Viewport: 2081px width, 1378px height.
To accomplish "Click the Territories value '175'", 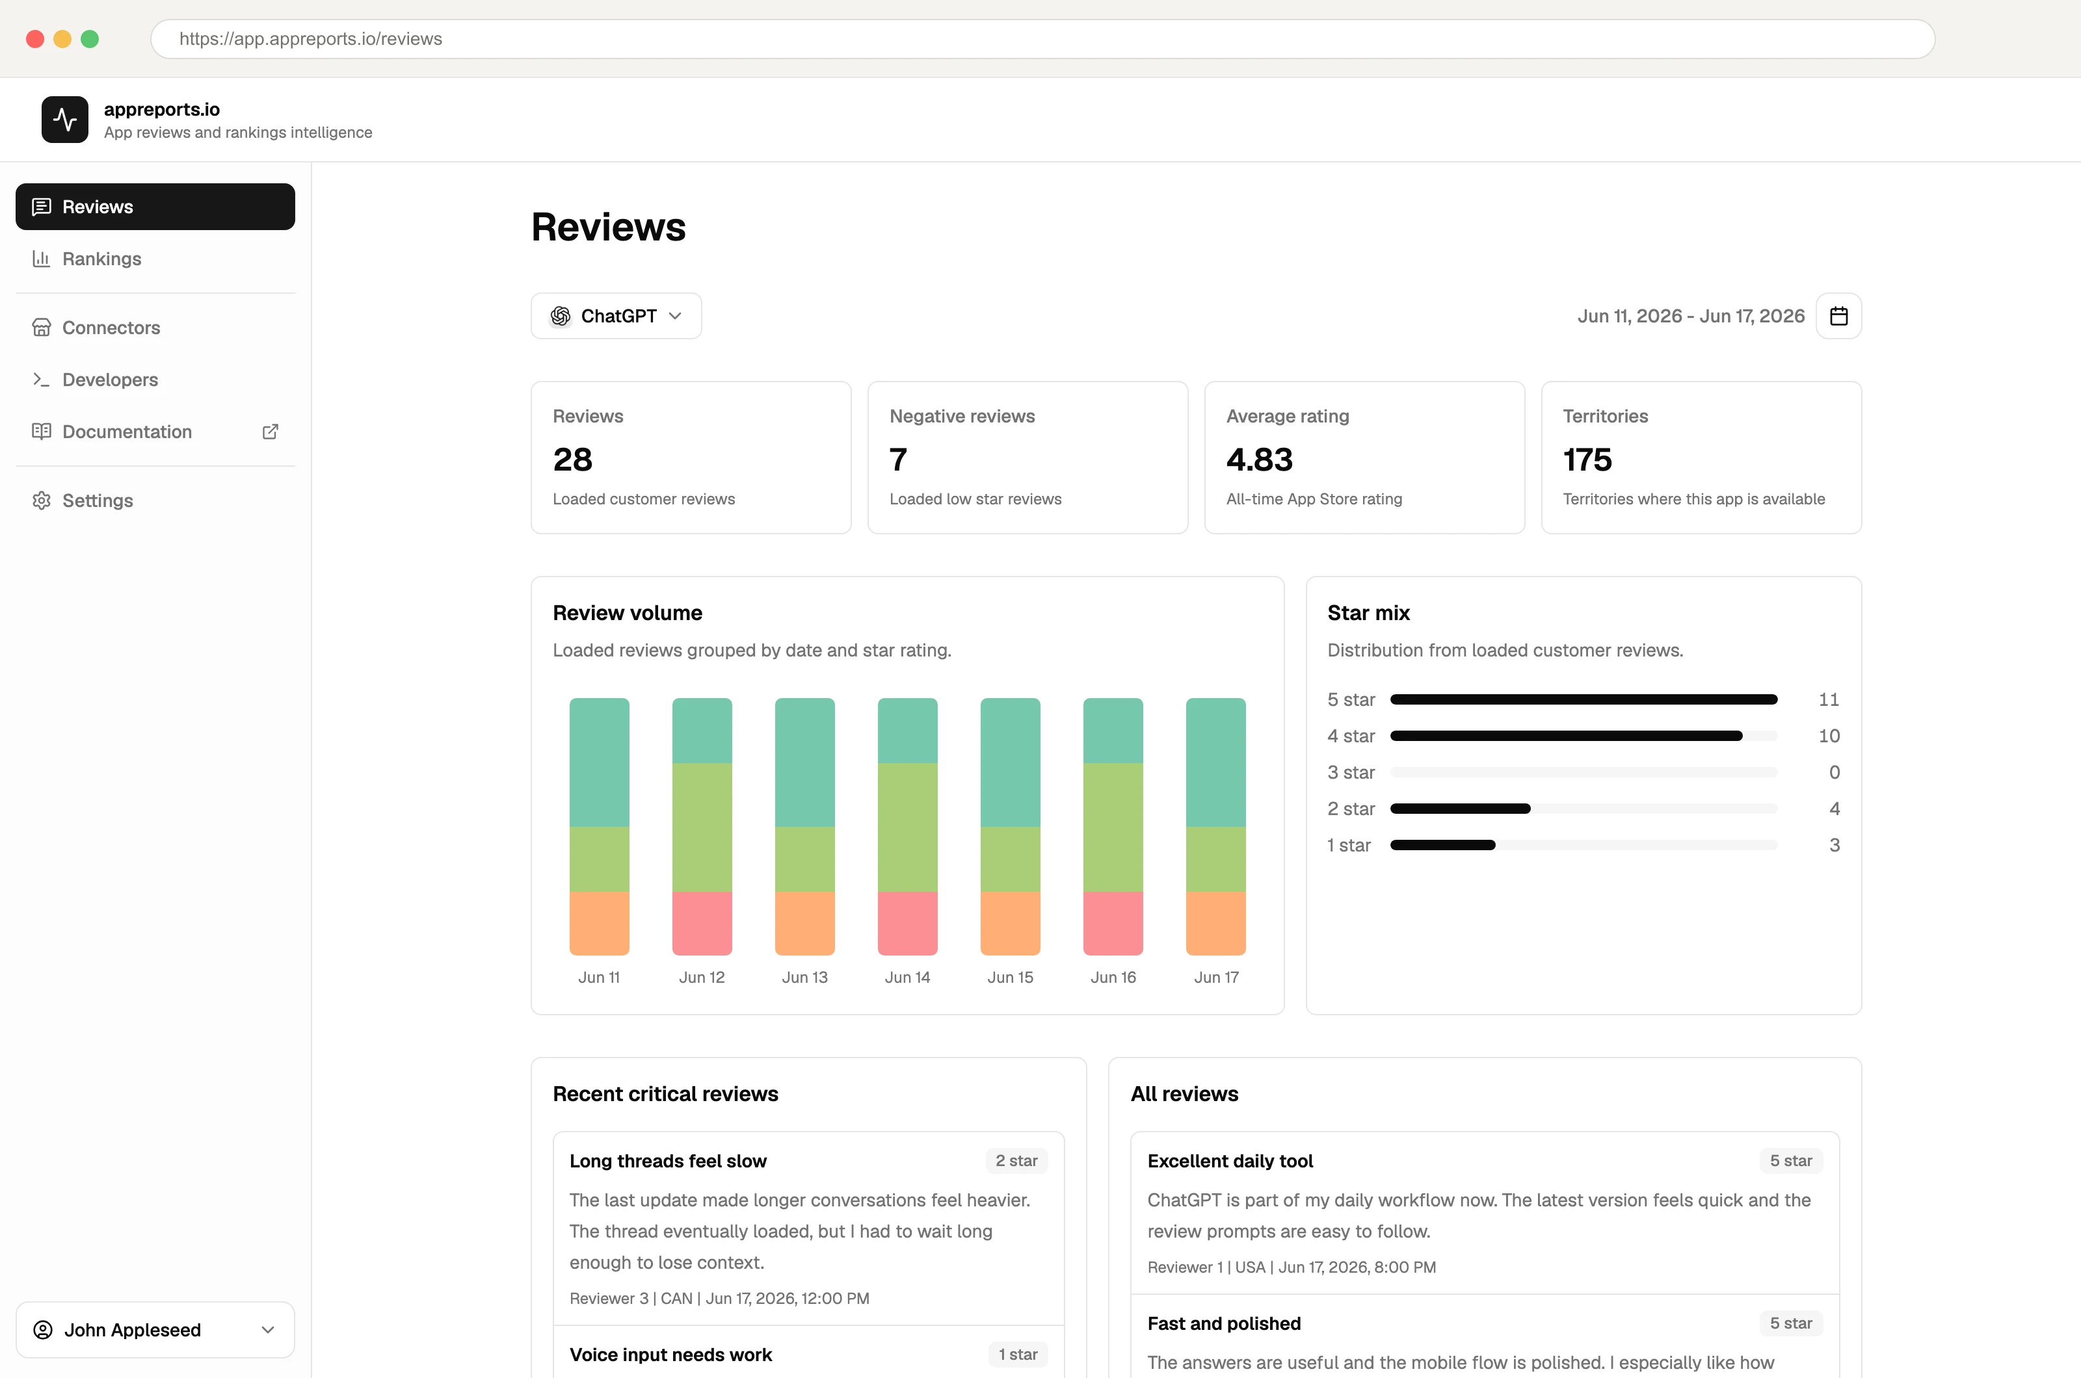I will coord(1587,460).
